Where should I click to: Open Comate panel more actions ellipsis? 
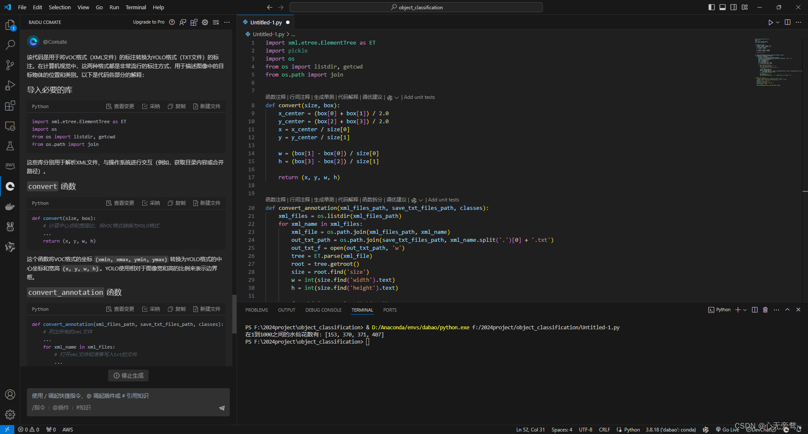[x=227, y=22]
